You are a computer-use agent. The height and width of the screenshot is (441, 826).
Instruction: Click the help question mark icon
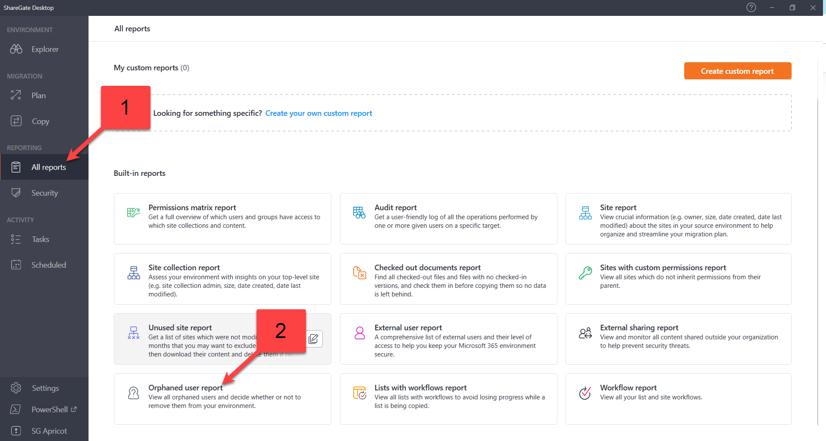751,8
